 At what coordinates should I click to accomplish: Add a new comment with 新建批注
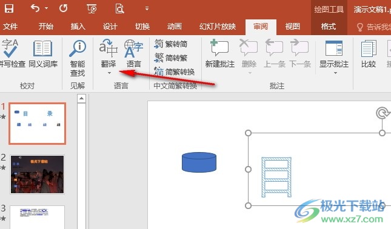coord(219,53)
